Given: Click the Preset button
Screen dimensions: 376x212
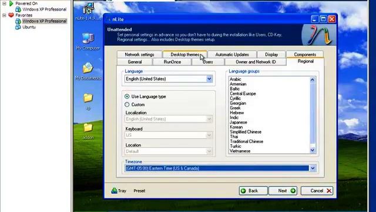Looking at the screenshot, I should click(x=139, y=191).
